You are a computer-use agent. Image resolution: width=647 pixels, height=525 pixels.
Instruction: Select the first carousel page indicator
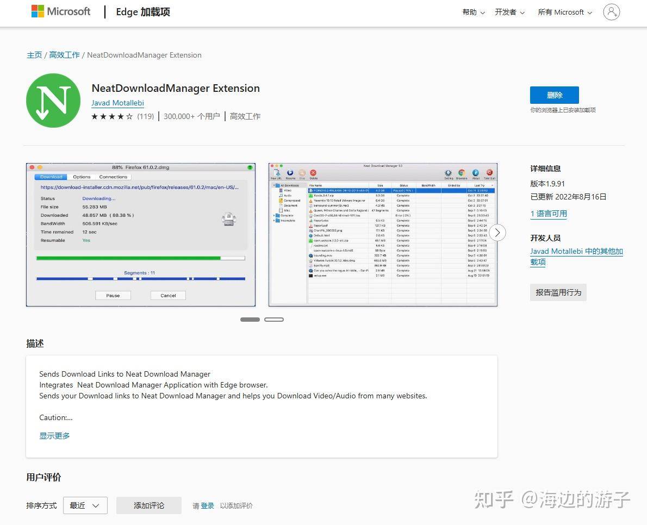(250, 320)
